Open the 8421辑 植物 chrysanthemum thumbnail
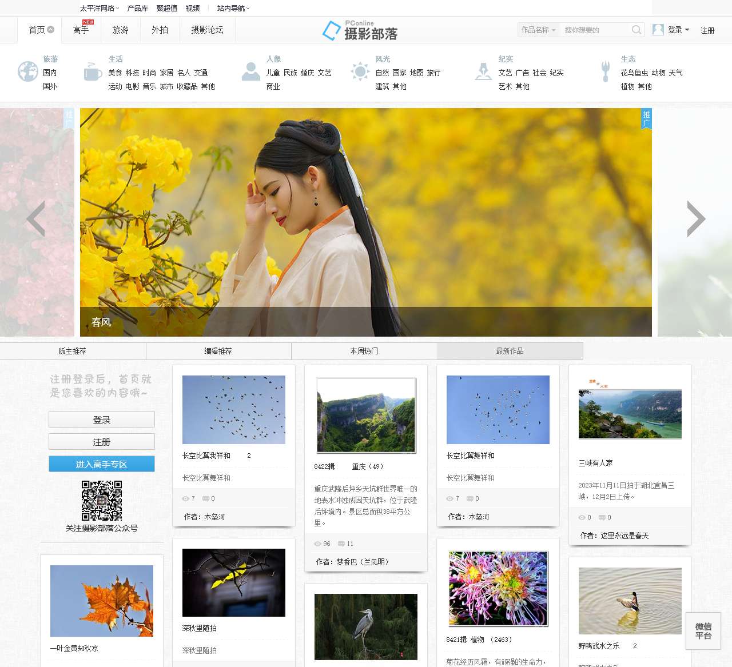This screenshot has height=667, width=732. 498,588
